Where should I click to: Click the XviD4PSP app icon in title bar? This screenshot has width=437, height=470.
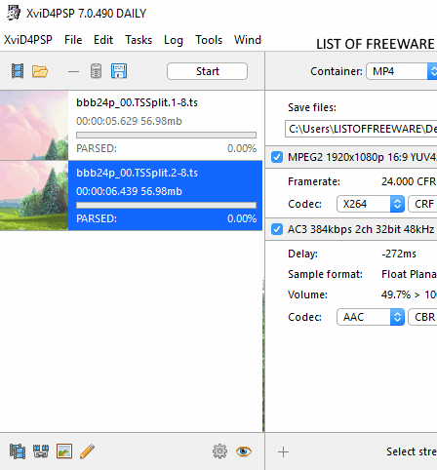pos(14,13)
